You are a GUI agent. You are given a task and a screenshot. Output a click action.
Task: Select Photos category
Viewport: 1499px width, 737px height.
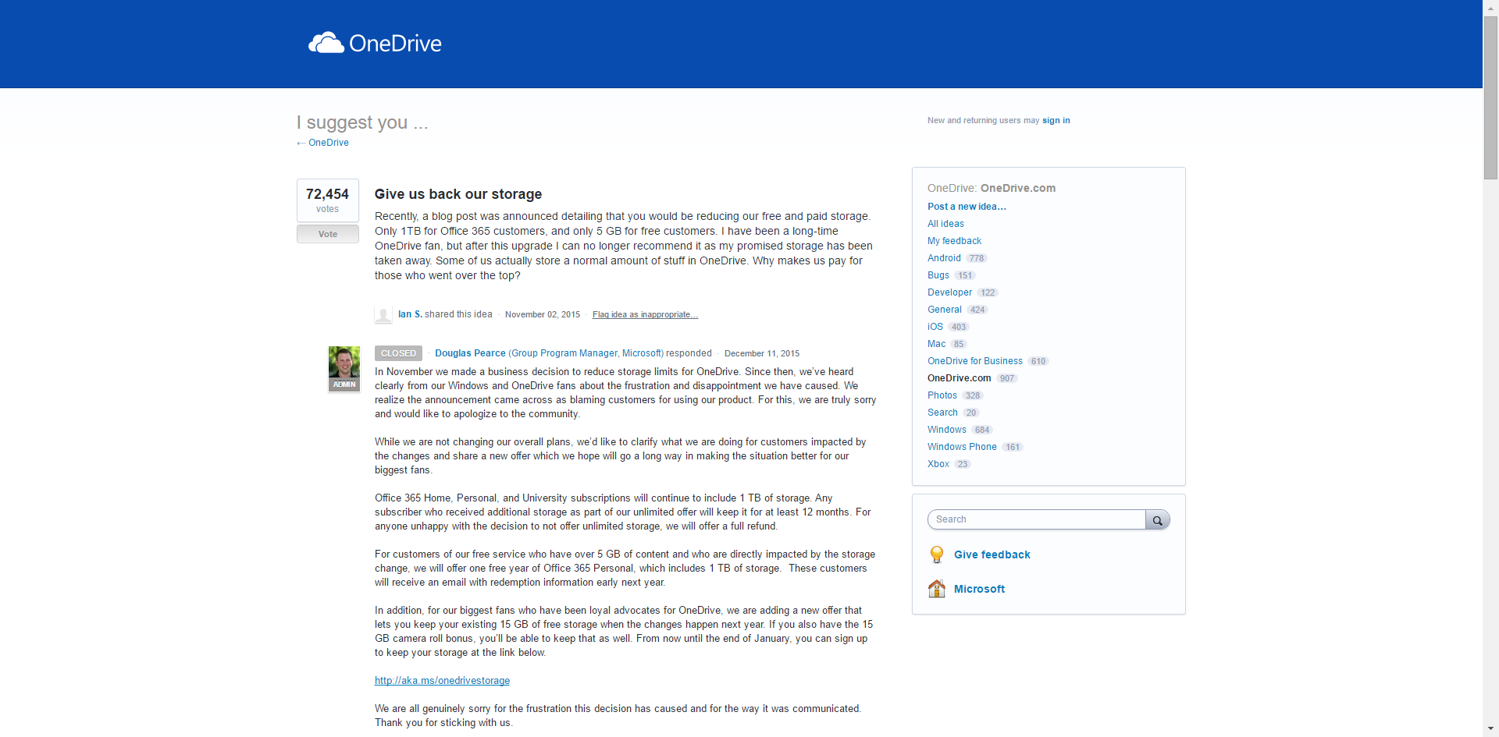coord(942,395)
